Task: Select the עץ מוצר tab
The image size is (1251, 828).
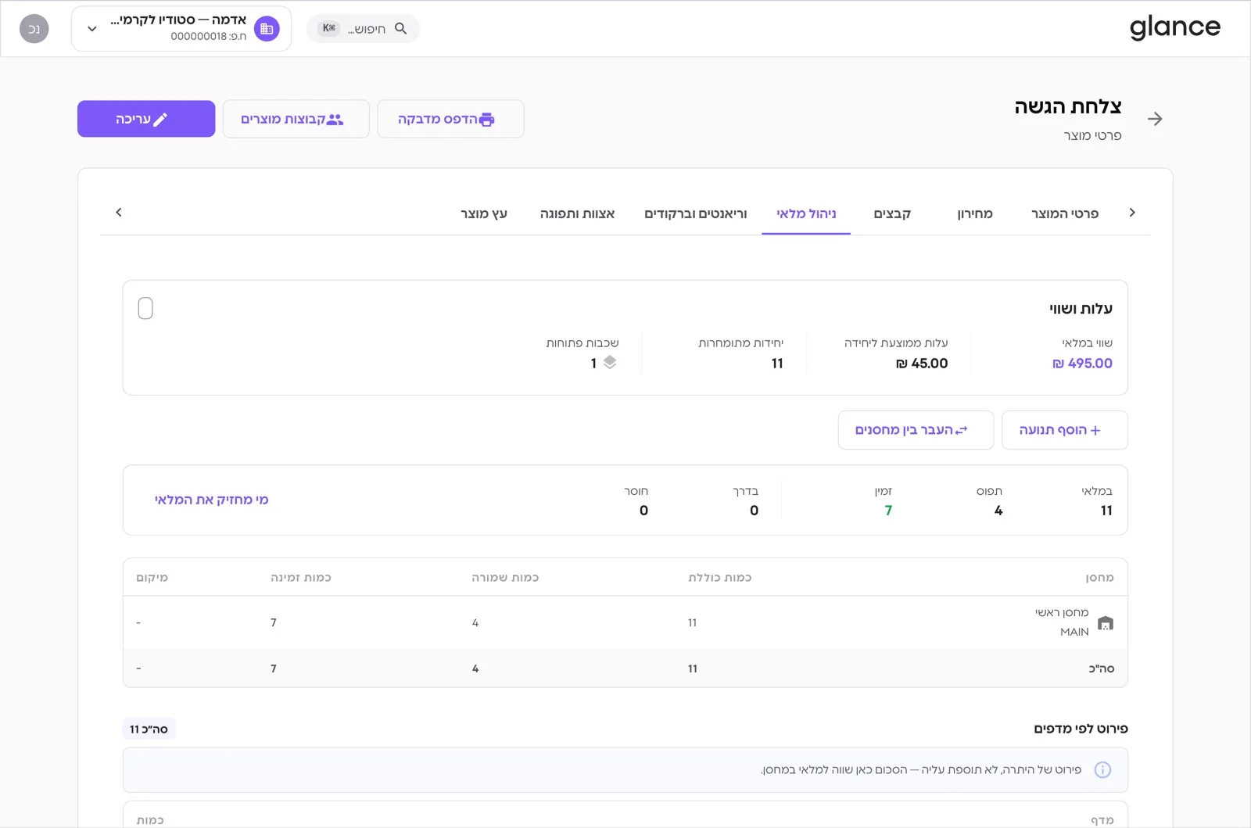Action: [x=484, y=213]
